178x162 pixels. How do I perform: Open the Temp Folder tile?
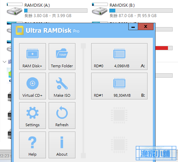[x=62, y=57]
